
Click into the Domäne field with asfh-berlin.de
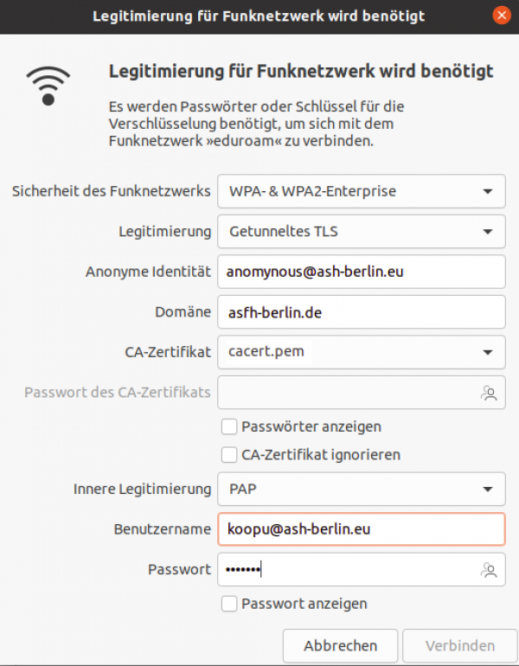pyautogui.click(x=362, y=312)
